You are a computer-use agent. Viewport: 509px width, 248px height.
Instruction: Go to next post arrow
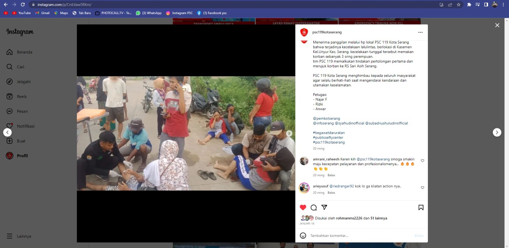pyautogui.click(x=497, y=132)
